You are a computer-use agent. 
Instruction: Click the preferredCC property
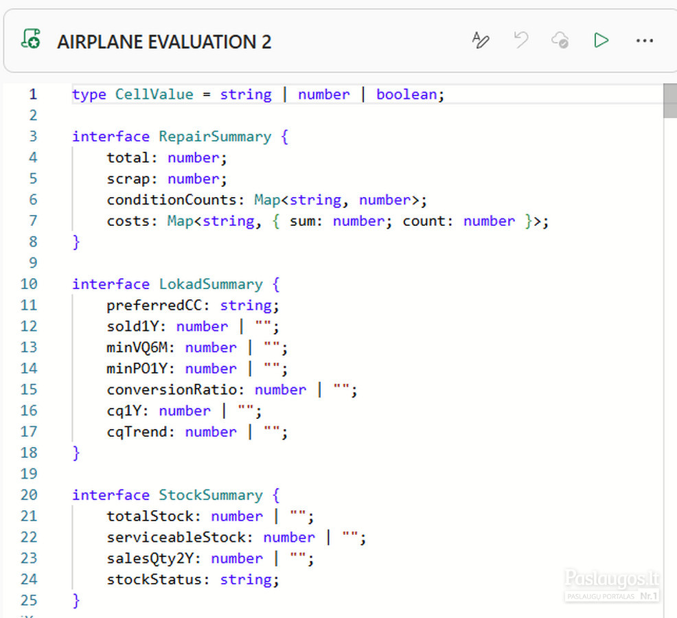point(154,306)
